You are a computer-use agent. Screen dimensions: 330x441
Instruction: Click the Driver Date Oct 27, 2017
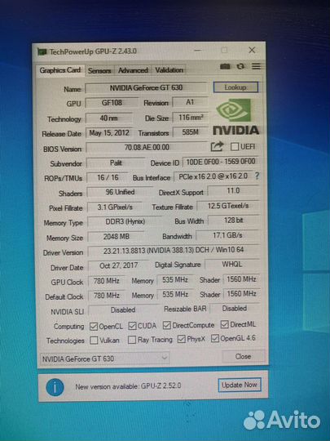(x=118, y=265)
